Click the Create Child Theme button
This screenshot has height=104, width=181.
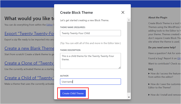pyautogui.click(x=73, y=93)
